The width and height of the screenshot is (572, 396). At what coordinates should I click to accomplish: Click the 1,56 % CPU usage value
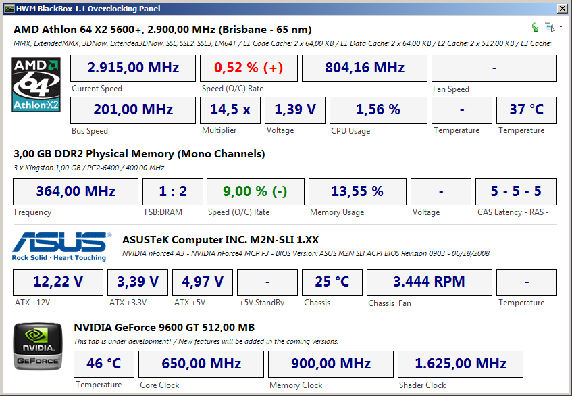tap(378, 110)
